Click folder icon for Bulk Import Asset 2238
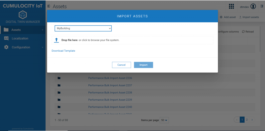The image size is (265, 131). coord(59,93)
